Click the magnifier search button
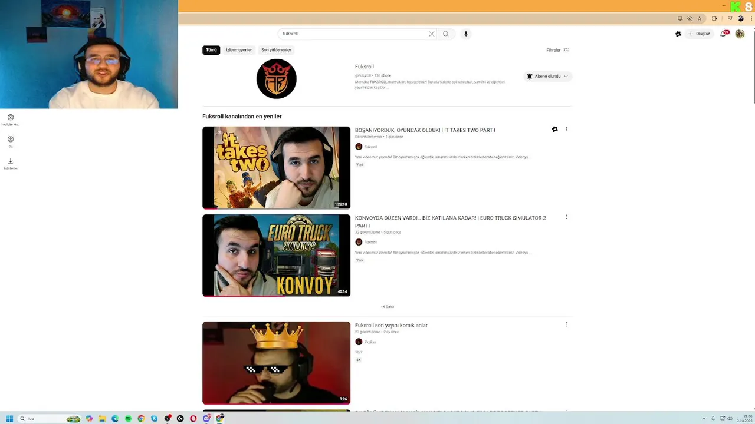755x424 pixels. click(446, 34)
